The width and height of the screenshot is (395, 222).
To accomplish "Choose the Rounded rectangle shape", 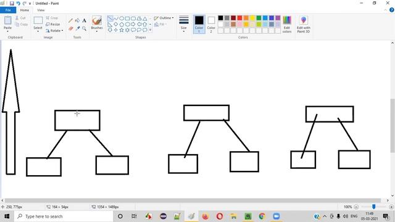I will coord(133,18).
